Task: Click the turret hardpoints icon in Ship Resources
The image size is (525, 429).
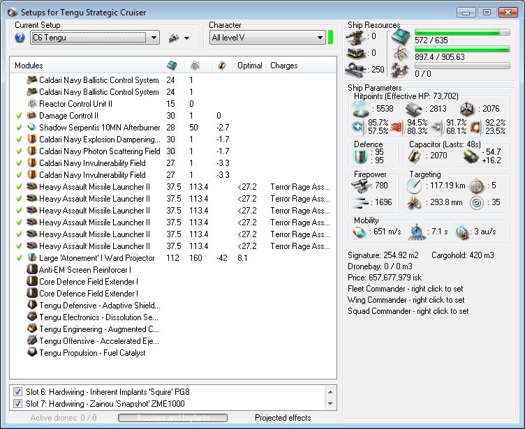Action: [355, 37]
